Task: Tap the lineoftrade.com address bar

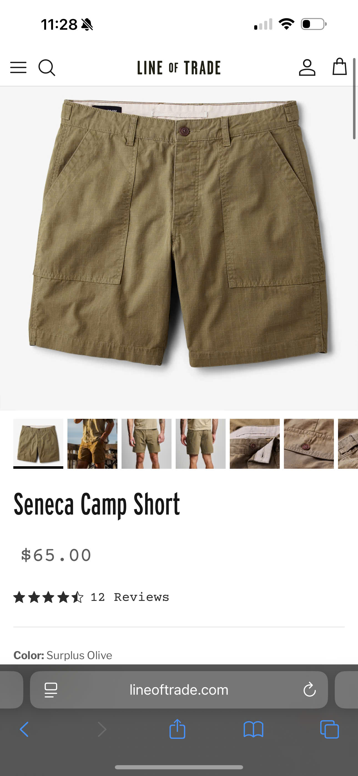Action: tap(179, 689)
